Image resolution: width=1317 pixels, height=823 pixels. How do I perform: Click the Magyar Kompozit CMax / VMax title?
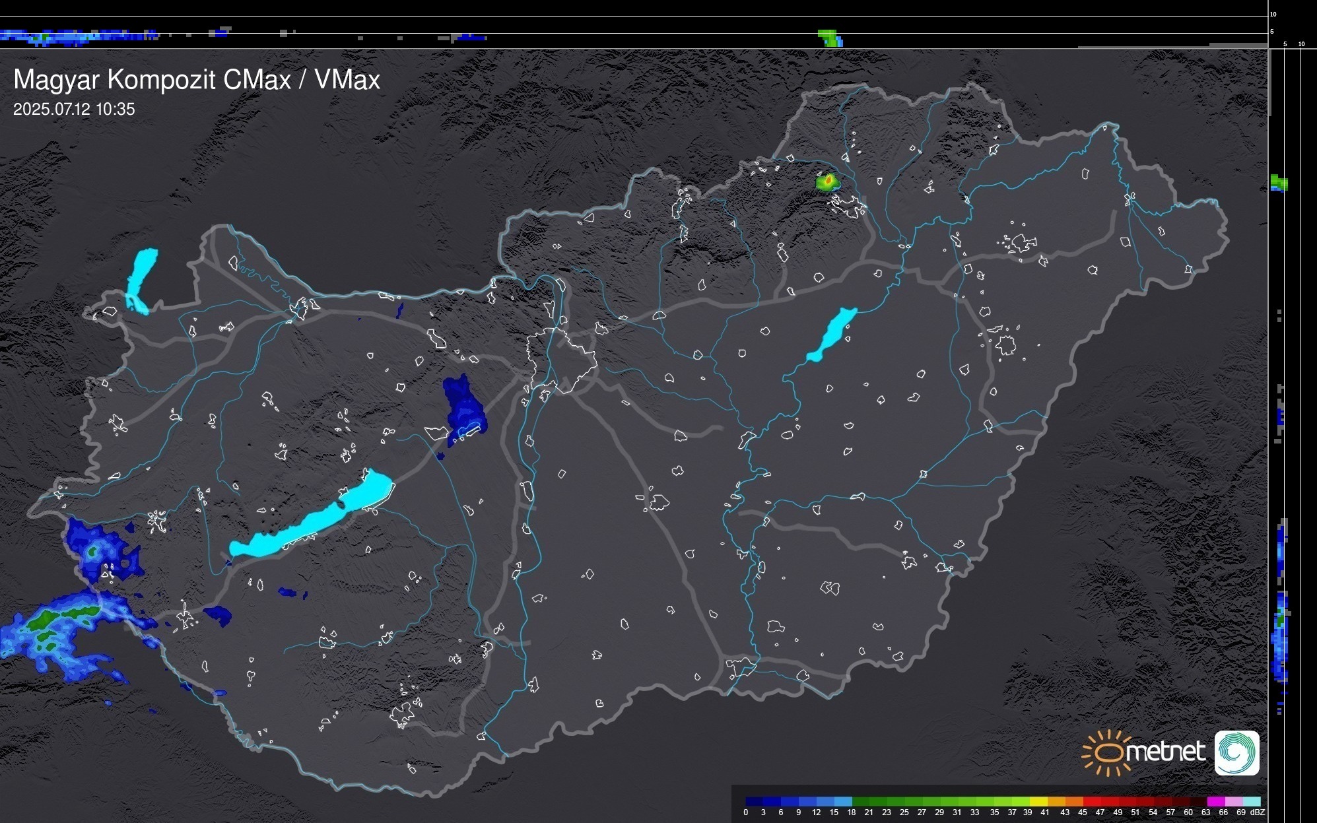[x=197, y=80]
